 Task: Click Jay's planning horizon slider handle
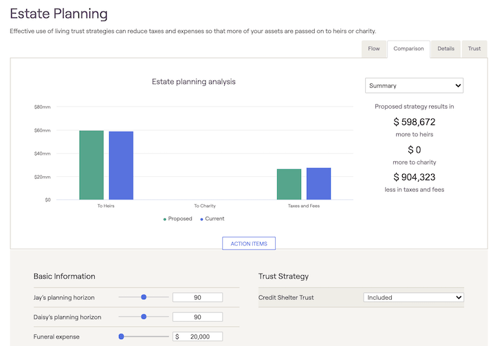click(x=144, y=297)
